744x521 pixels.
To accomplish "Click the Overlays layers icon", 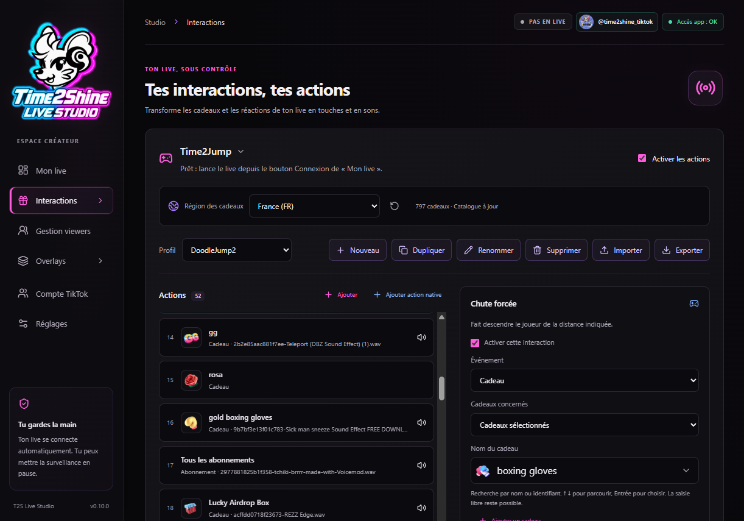I will pyautogui.click(x=23, y=261).
